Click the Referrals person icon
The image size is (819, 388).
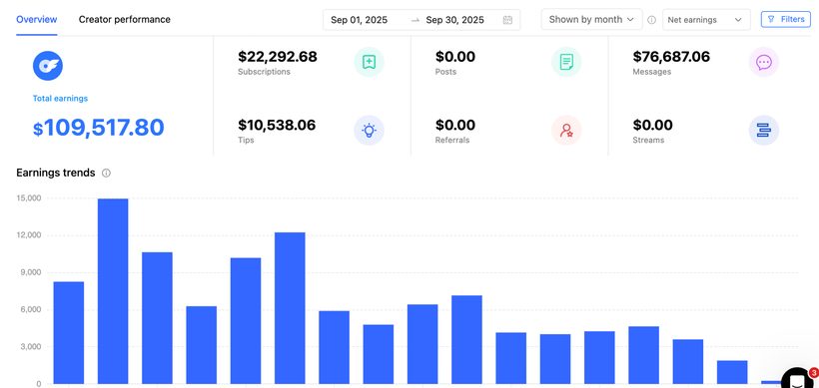point(566,131)
